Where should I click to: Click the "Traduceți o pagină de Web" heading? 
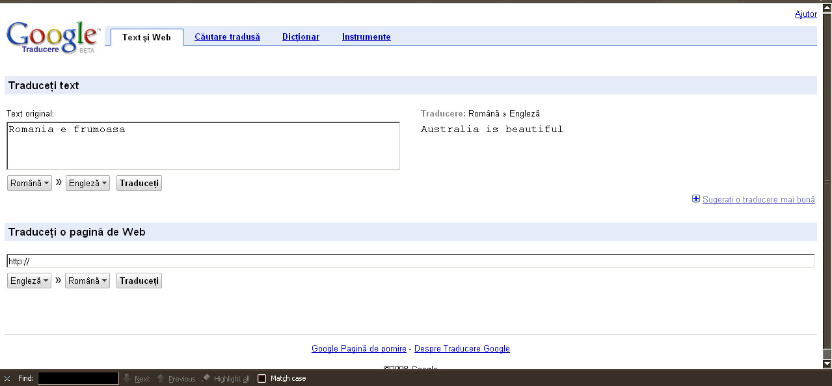click(x=77, y=232)
